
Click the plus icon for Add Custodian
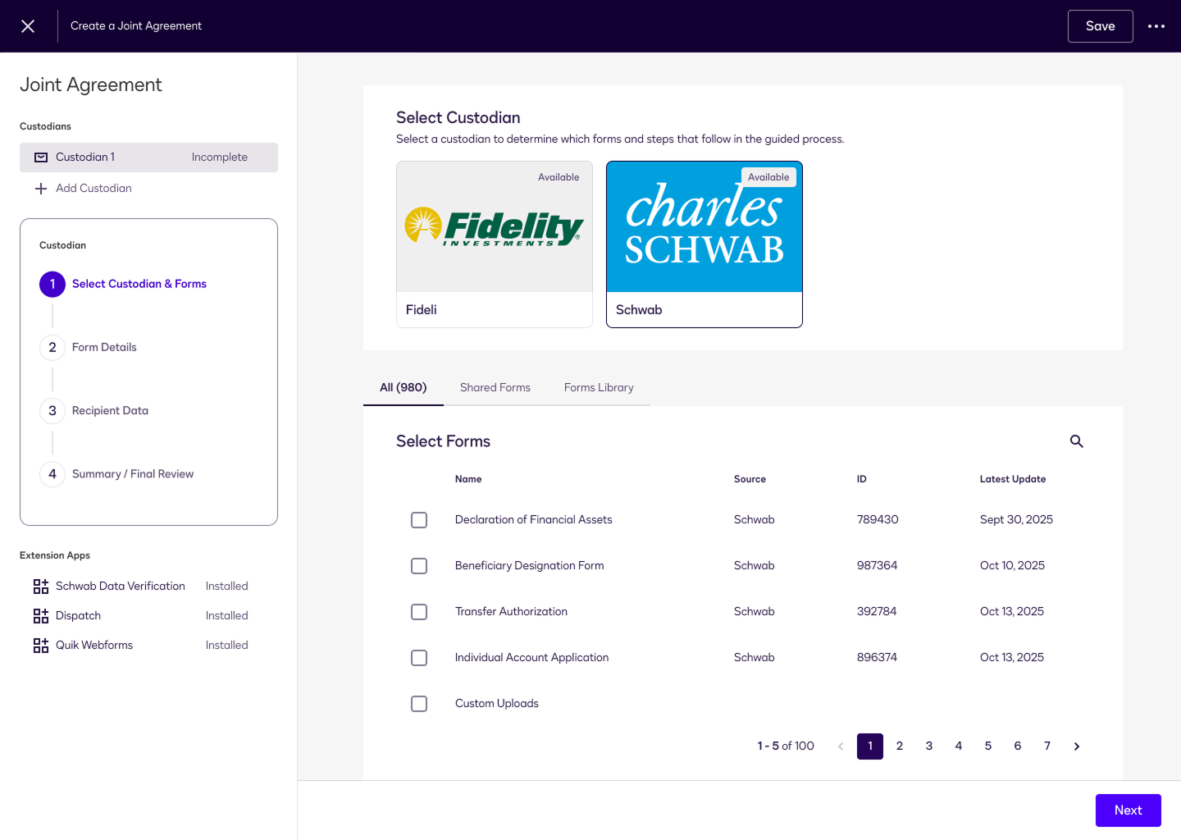pos(41,189)
